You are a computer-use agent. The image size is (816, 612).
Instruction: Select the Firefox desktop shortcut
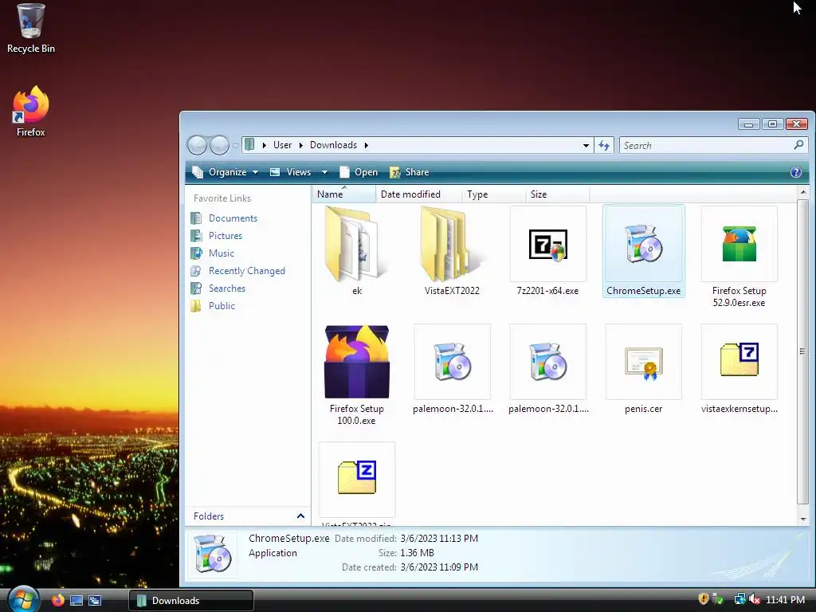click(x=31, y=112)
